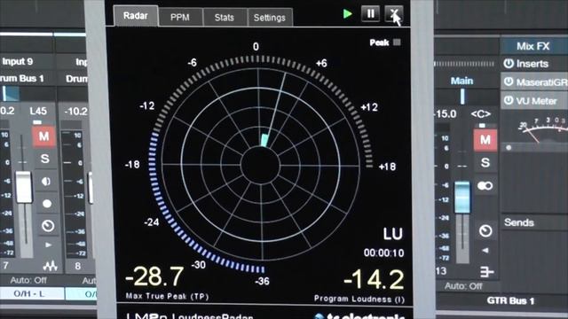Screen dimensions: 568x319
Task: Click the Peak indicator light
Action: click(x=397, y=43)
